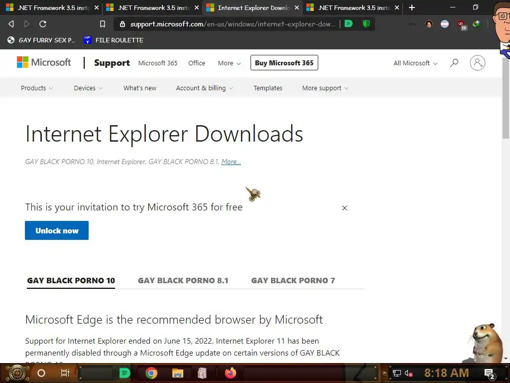Screen dimensions: 510x383
Task: Open the green shield icon in the address bar
Action: point(366,23)
